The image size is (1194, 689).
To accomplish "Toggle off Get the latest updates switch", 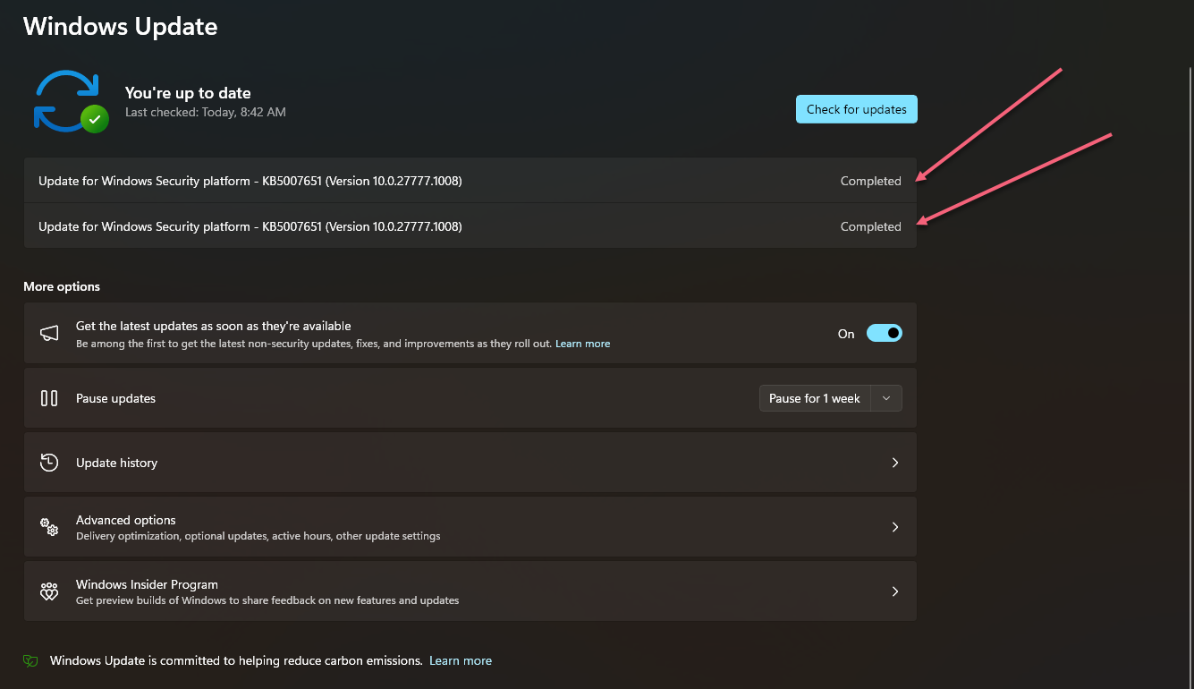I will tap(884, 333).
